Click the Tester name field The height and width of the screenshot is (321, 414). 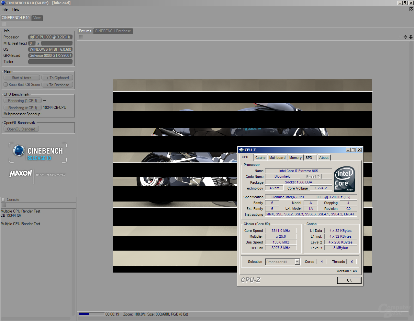[x=50, y=62]
